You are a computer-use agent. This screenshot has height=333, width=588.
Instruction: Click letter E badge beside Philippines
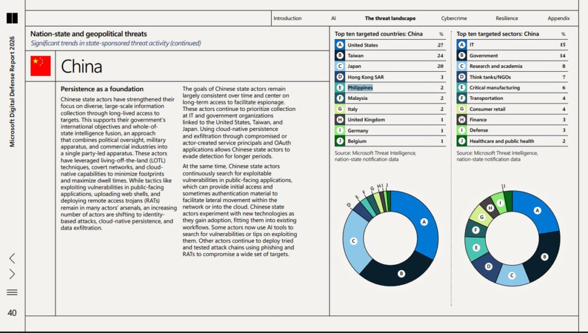(340, 87)
